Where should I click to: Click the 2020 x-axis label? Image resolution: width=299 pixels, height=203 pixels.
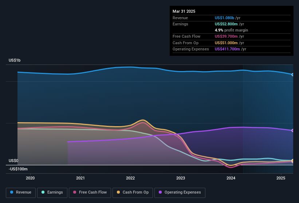coord(30,178)
